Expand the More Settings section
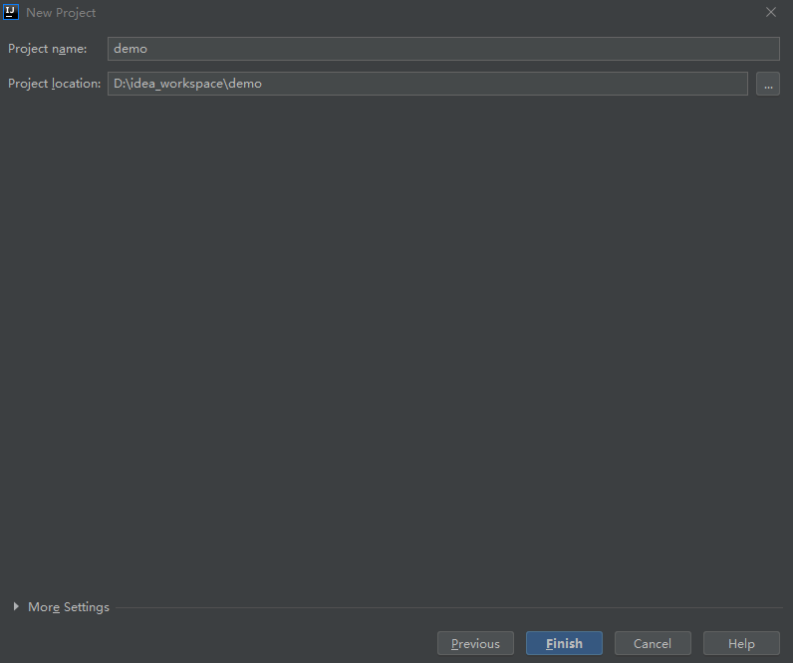 coord(16,606)
